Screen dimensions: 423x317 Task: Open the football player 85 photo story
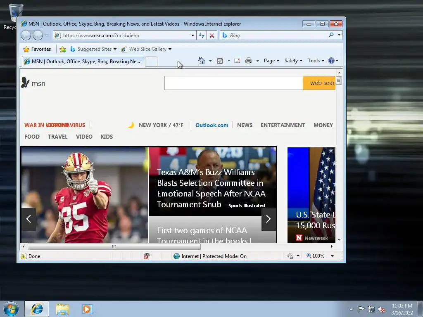[x=85, y=195]
